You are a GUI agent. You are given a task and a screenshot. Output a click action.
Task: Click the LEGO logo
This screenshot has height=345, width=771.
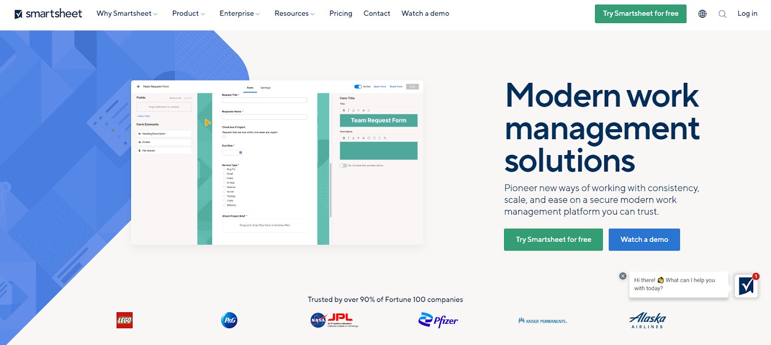point(124,320)
